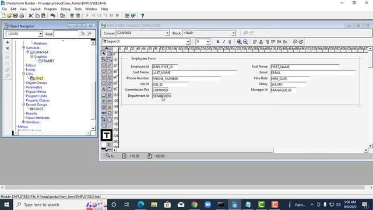The image size is (373, 210).
Task: Toggle Bold formatting button
Action: [x=217, y=42]
